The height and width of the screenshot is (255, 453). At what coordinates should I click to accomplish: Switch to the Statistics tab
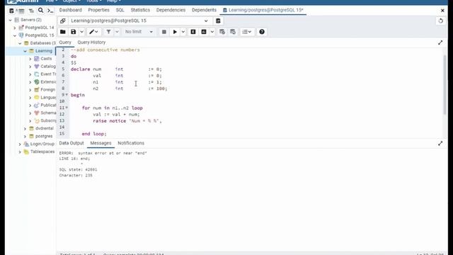[140, 10]
